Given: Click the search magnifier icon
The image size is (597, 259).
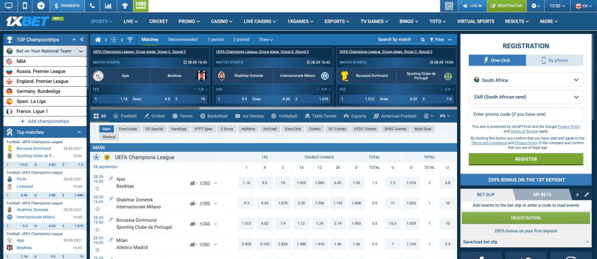Looking at the screenshot, I should 423,40.
